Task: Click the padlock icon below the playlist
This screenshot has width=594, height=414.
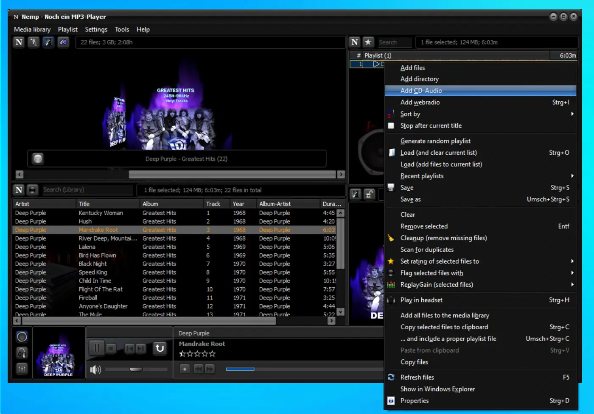Action: tap(370, 194)
